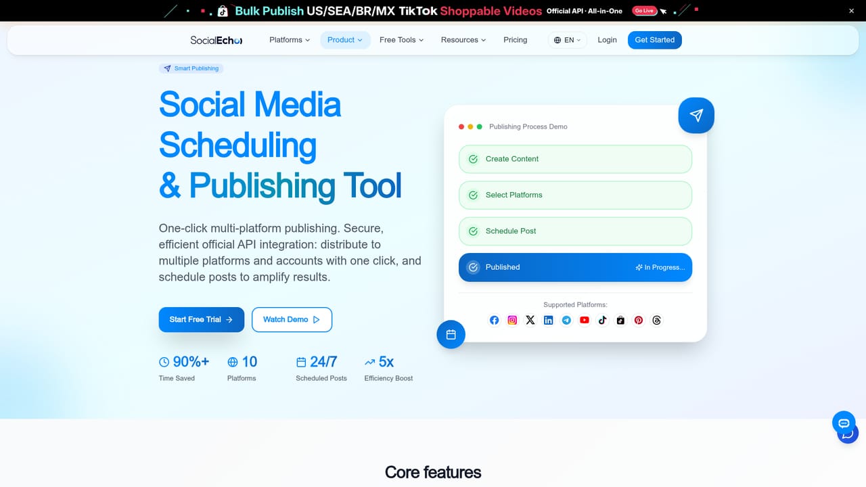This screenshot has height=487, width=866.
Task: Click the Select Platforms checkmark icon
Action: click(473, 195)
